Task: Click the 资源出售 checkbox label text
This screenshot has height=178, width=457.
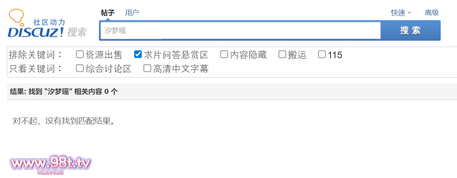Action: (104, 54)
